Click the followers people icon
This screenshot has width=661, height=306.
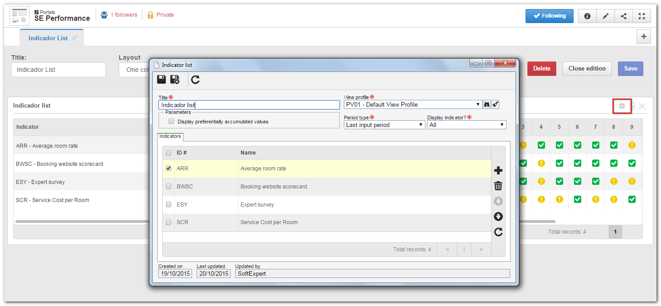point(104,15)
